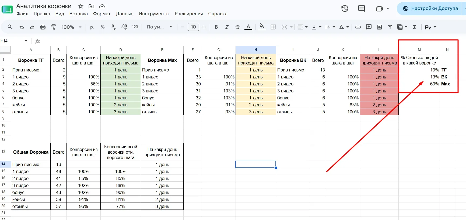Image resolution: width=466 pixels, height=220 pixels.
Task: Open the Справка menu
Action: click(218, 14)
